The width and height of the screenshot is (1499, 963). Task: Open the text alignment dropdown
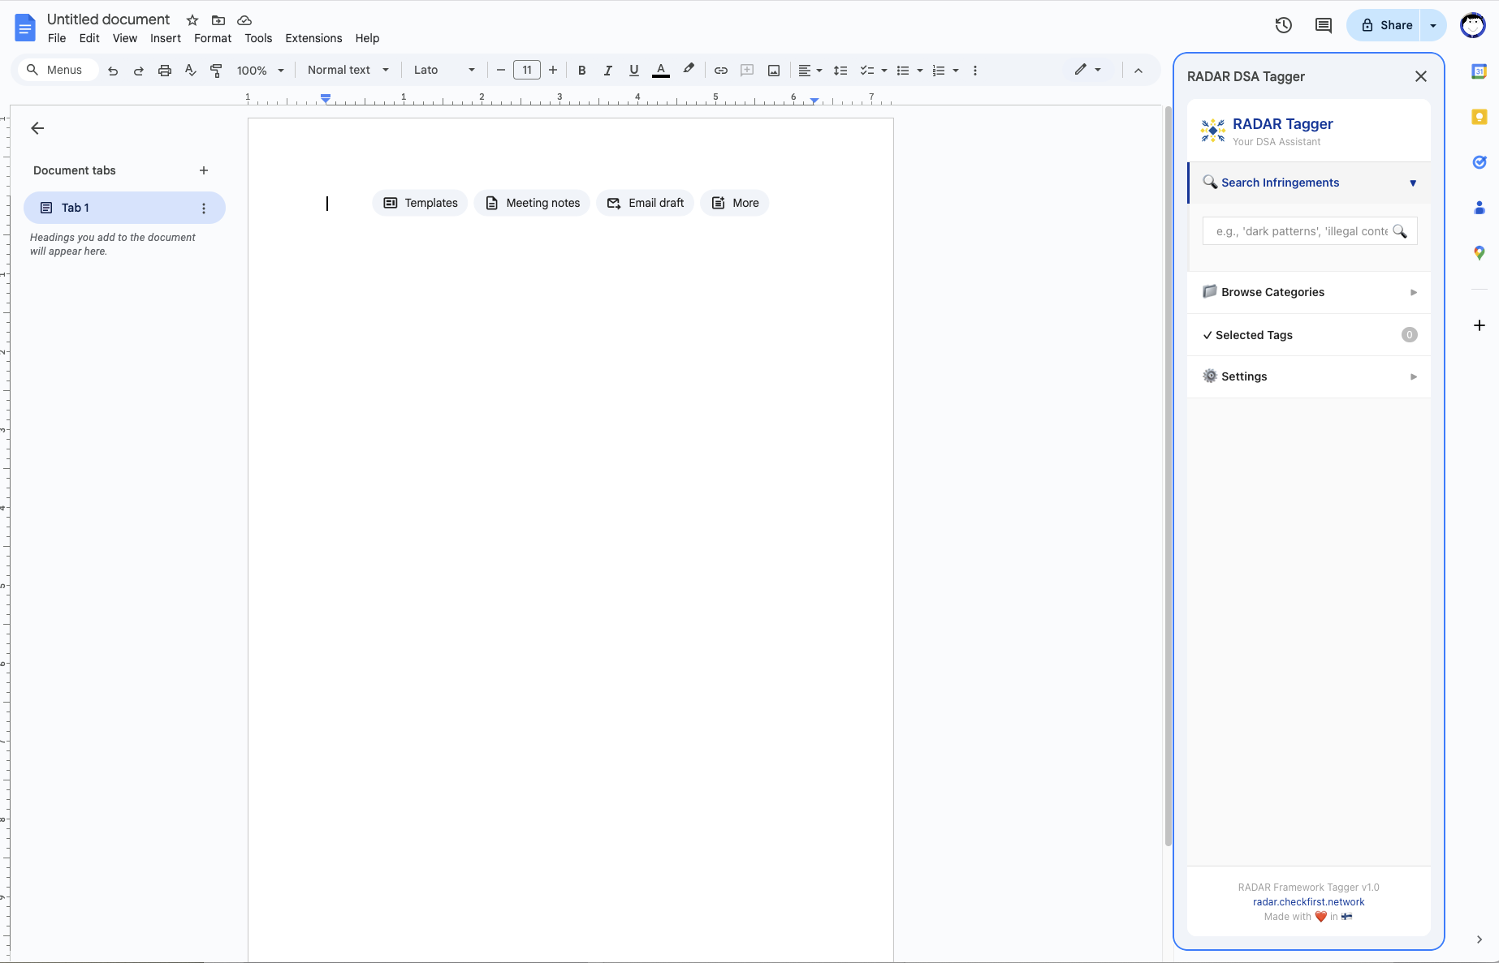[810, 71]
